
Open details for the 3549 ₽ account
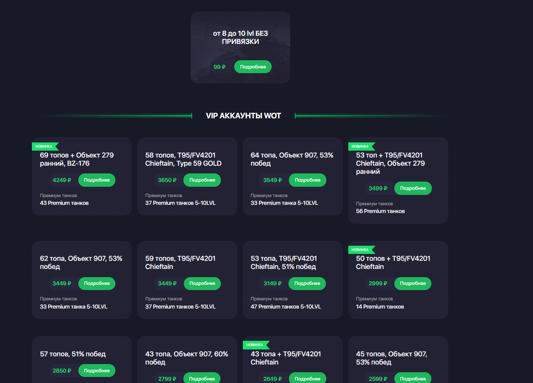(x=307, y=180)
